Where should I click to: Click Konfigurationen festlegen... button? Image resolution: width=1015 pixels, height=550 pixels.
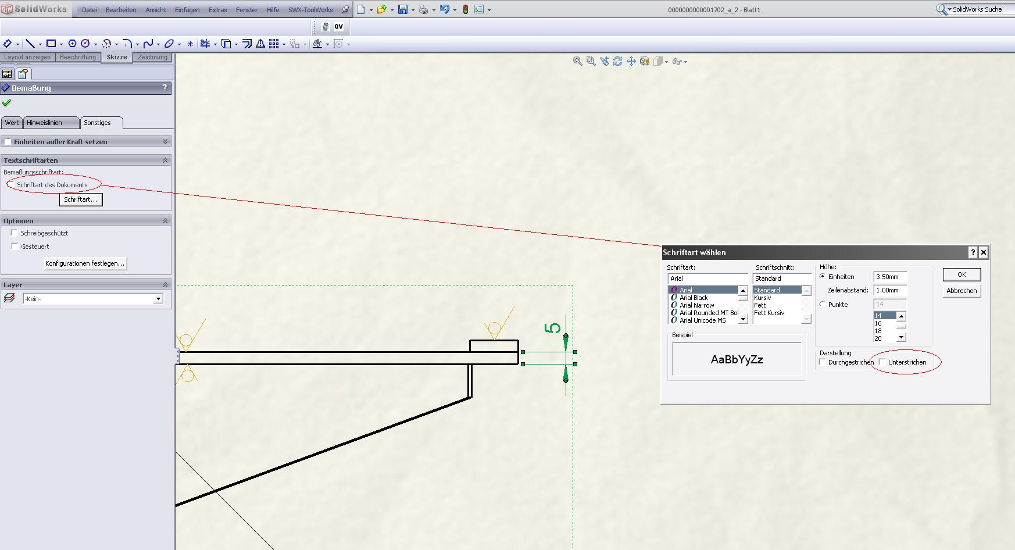[x=85, y=263]
